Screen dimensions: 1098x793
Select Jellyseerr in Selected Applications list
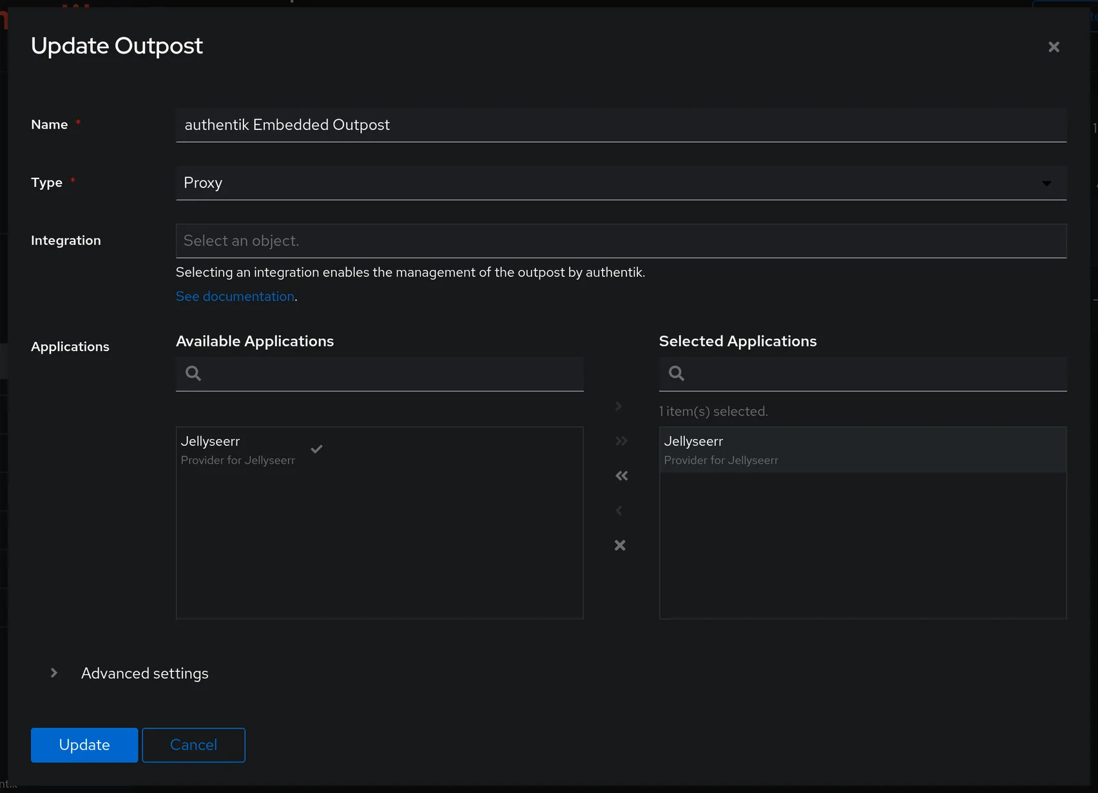863,450
